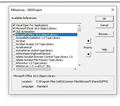Viewport: 120px width, 106px height.
Task: Click left arrow of horizontal scrollbar
Action: point(14,69)
